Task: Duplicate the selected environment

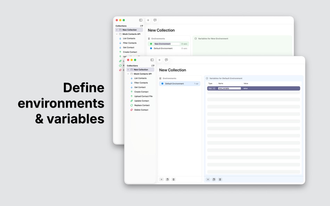Action: tap(167, 179)
